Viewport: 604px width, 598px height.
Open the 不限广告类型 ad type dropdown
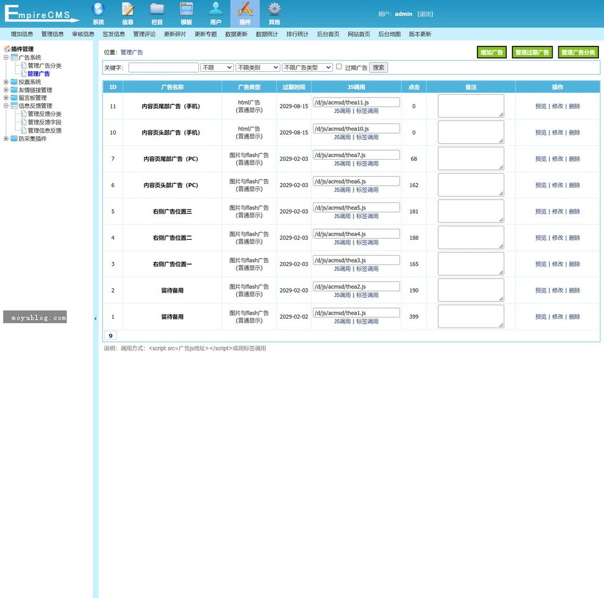click(307, 67)
